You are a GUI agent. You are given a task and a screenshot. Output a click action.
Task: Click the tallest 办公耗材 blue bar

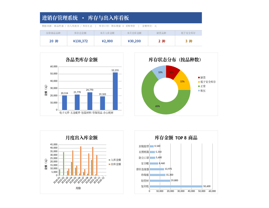tap(115, 91)
